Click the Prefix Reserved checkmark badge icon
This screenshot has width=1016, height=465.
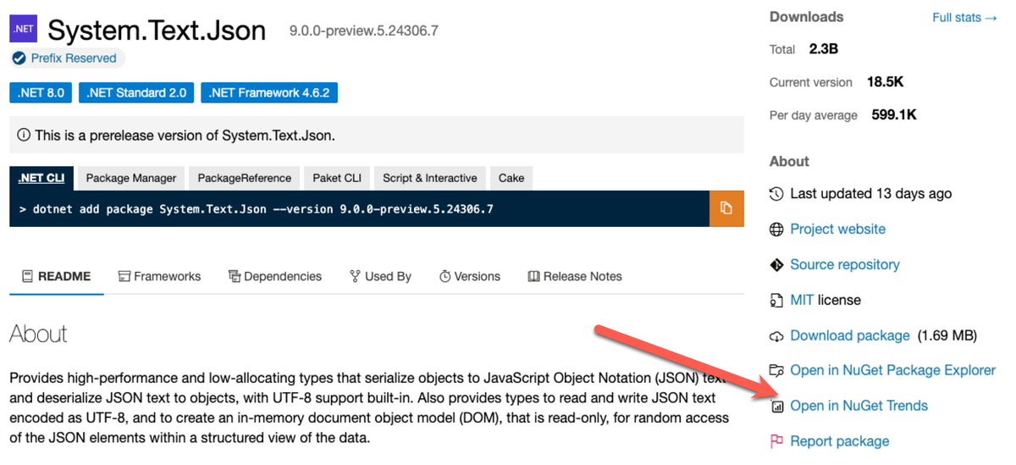coord(20,58)
